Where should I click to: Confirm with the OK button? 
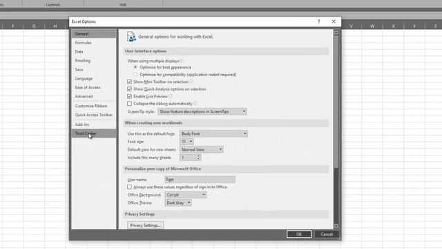[x=299, y=234]
